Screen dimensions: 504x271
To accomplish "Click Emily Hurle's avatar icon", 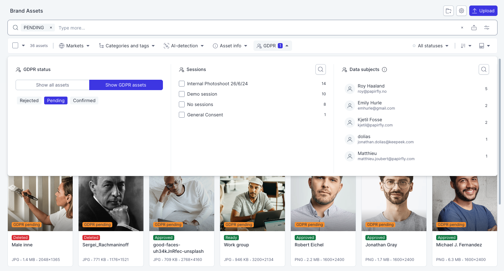I will [x=350, y=106].
